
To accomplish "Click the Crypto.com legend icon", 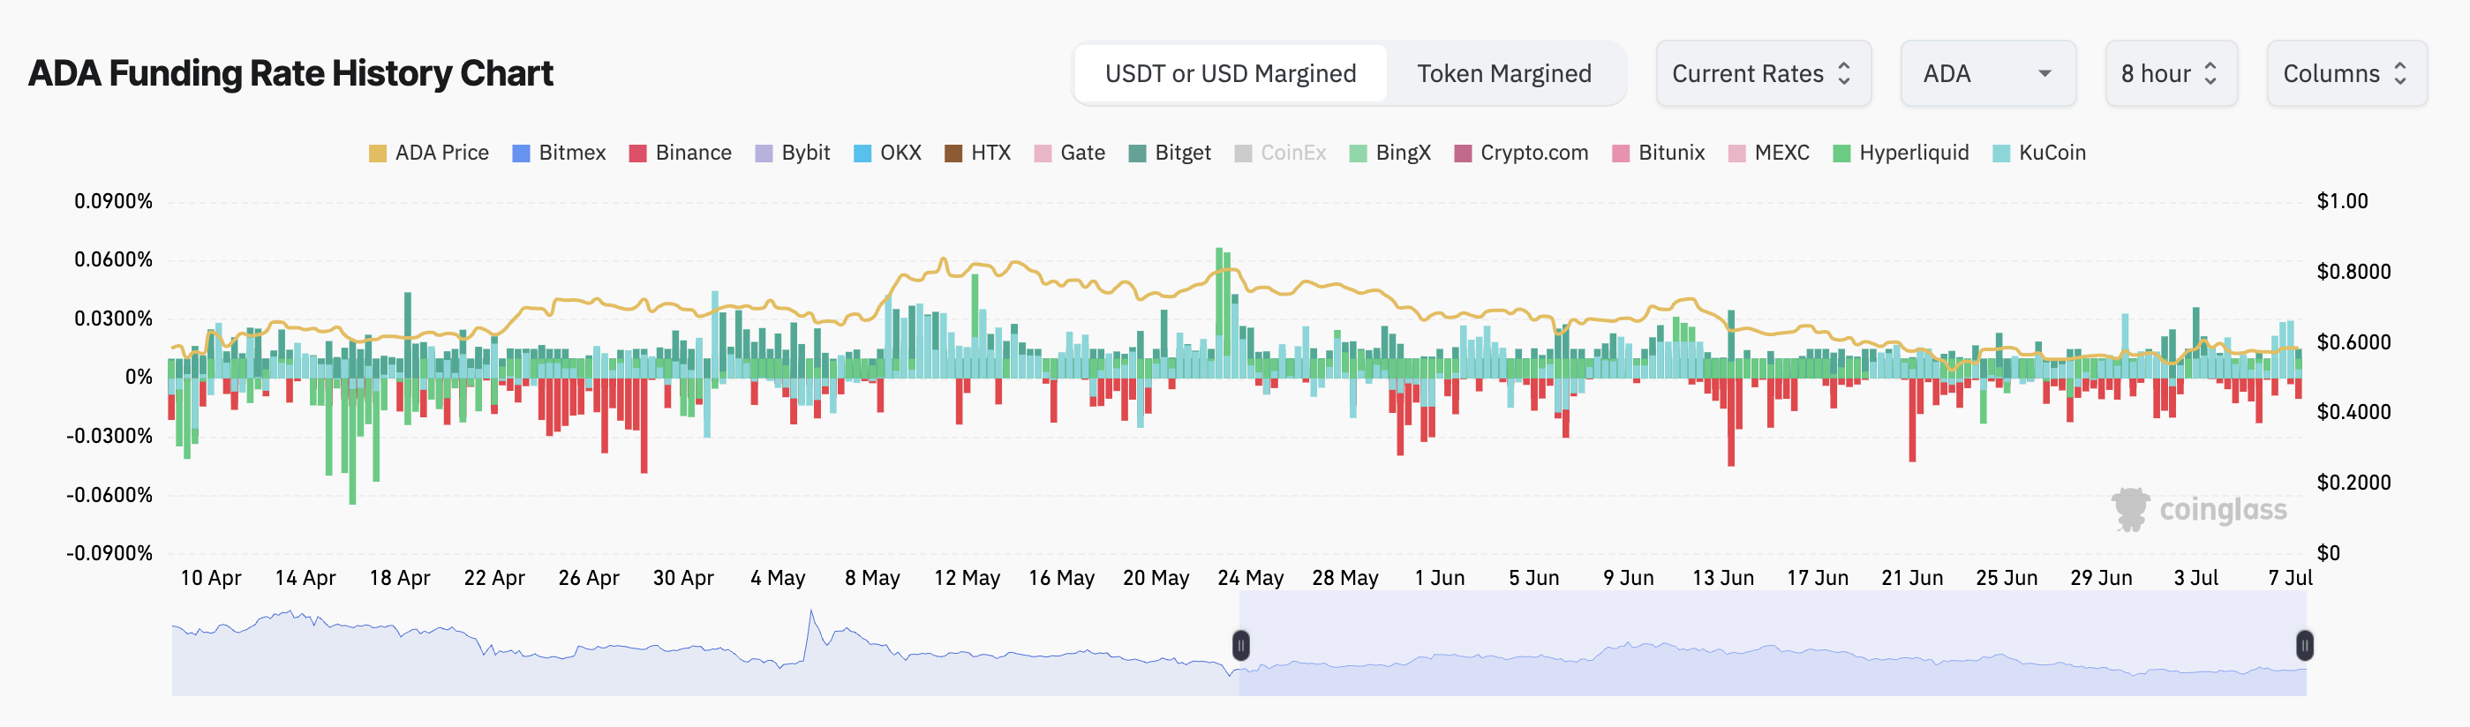I will [x=1462, y=154].
